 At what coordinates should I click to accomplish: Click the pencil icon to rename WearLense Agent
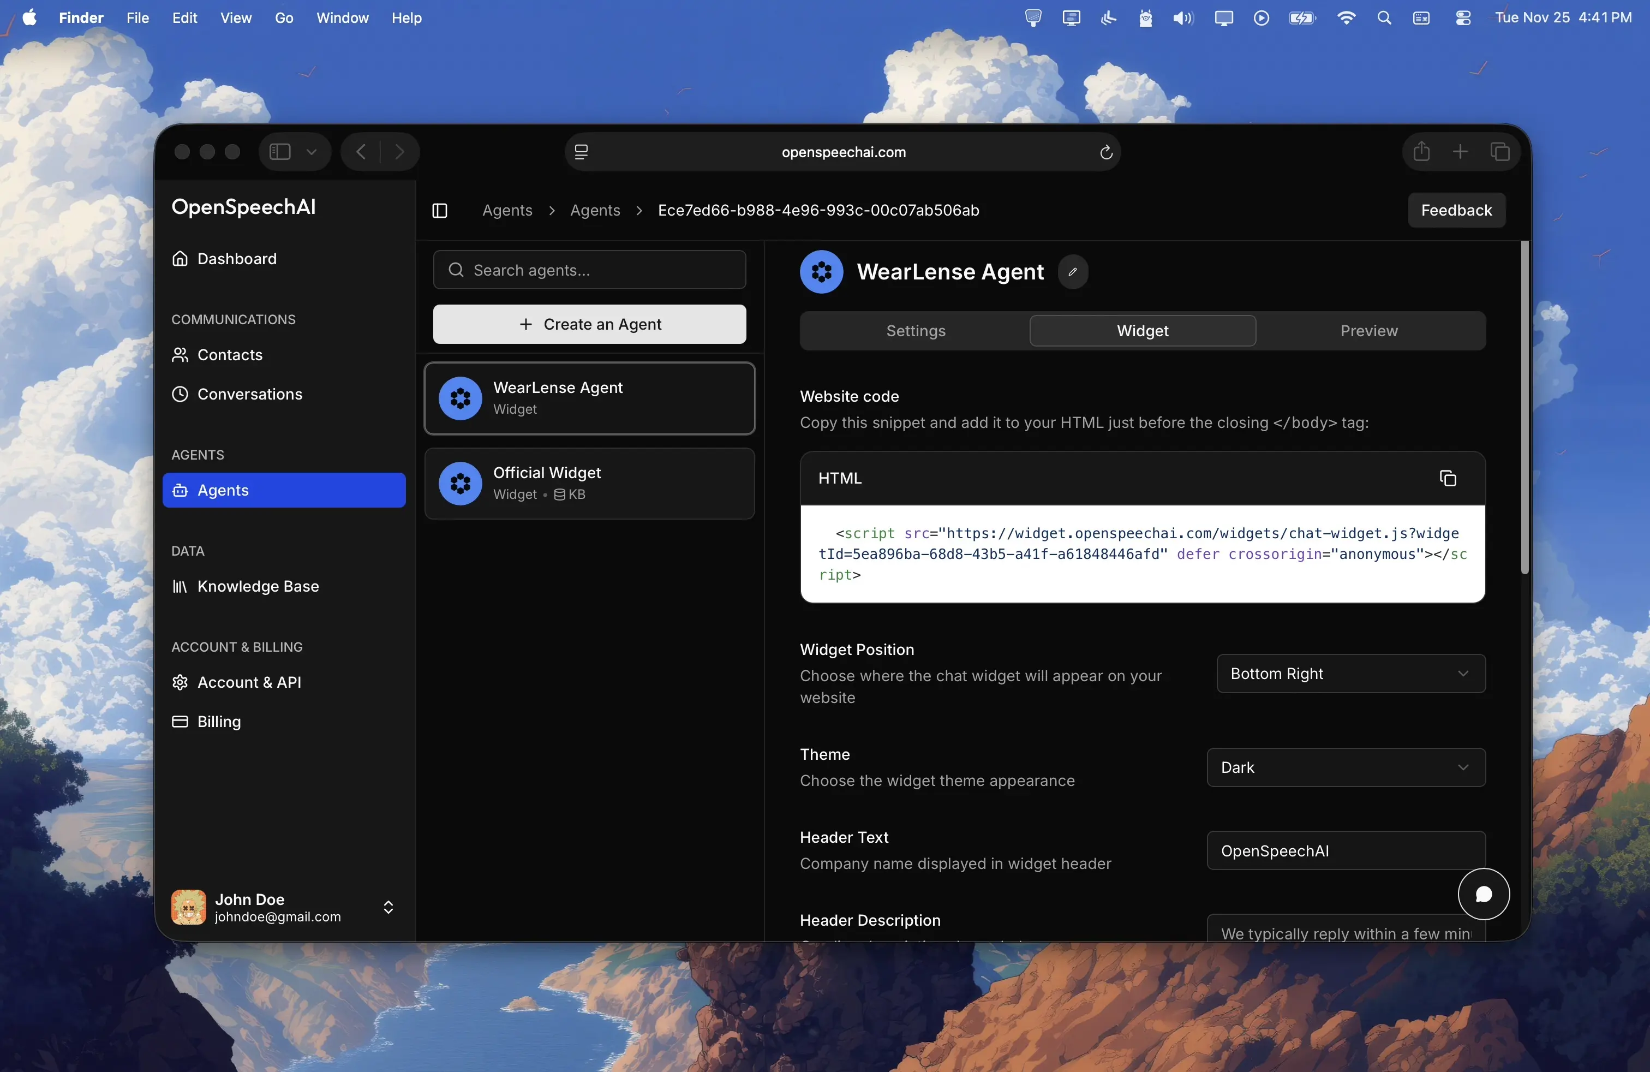(x=1073, y=272)
